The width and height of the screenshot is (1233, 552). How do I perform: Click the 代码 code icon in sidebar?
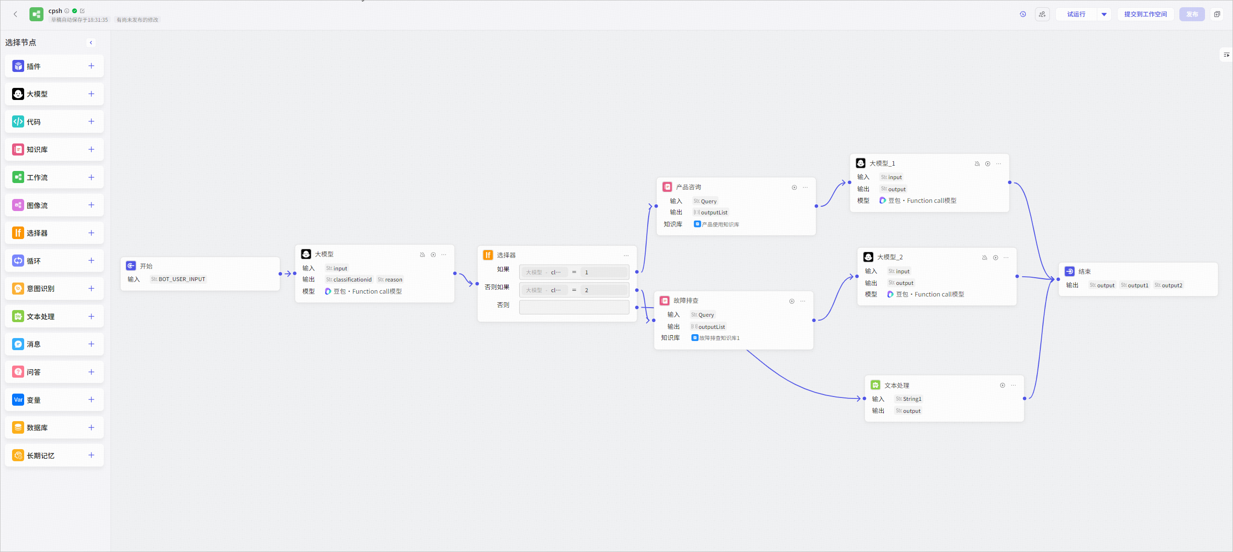tap(18, 121)
